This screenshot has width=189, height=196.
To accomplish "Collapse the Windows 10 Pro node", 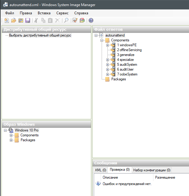I will coord(5,130).
